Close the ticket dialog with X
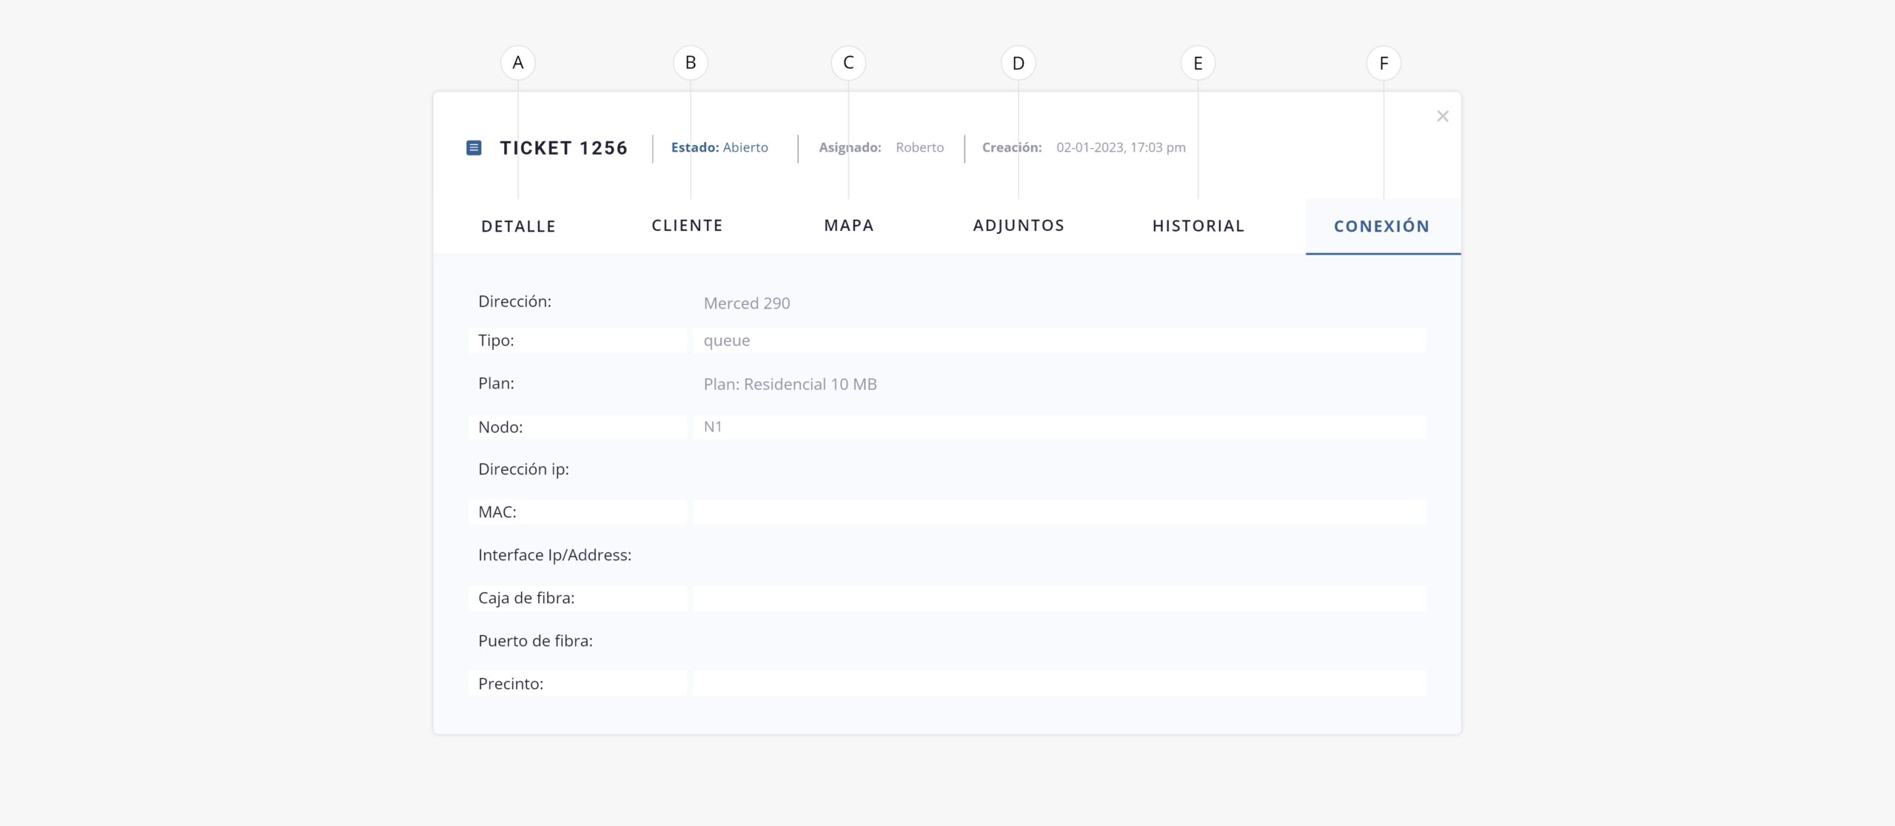Screen dimensions: 1895x826 (1442, 116)
